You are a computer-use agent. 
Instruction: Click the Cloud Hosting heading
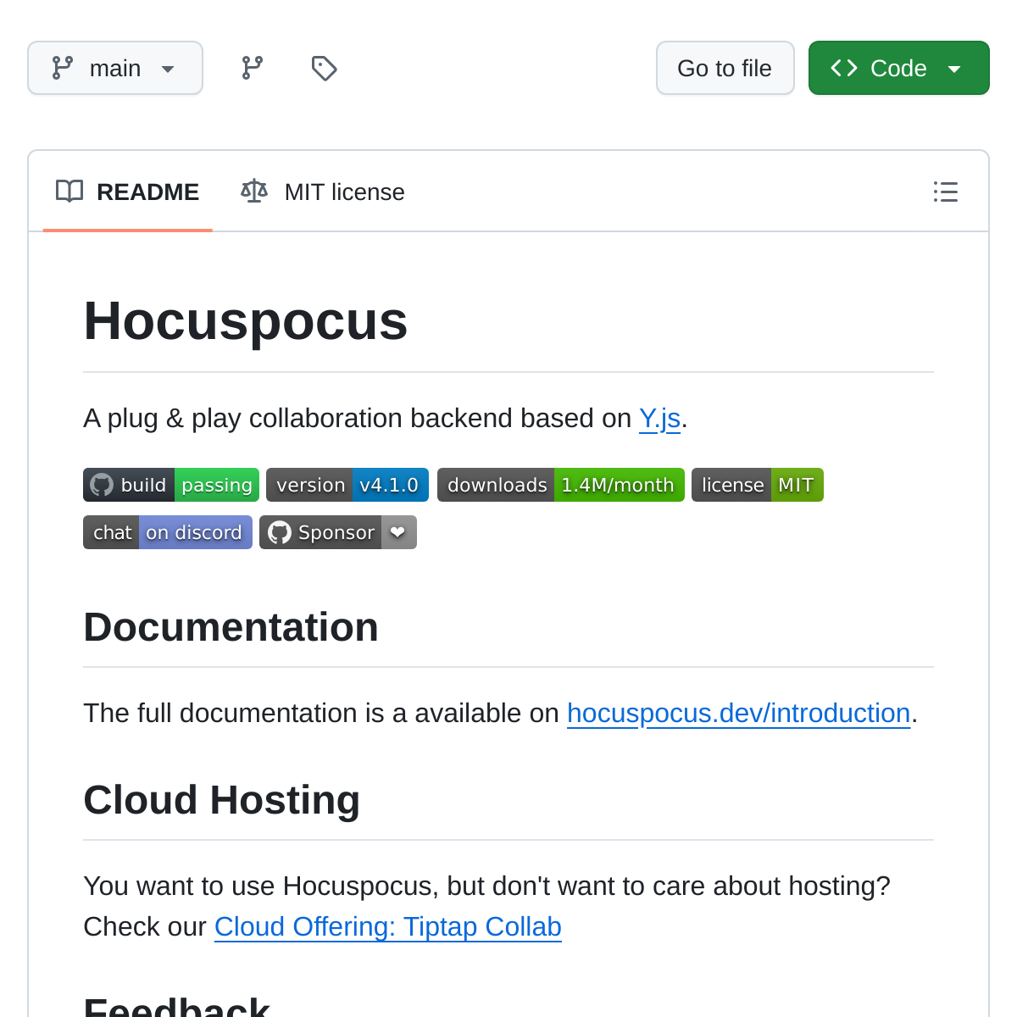click(x=222, y=800)
